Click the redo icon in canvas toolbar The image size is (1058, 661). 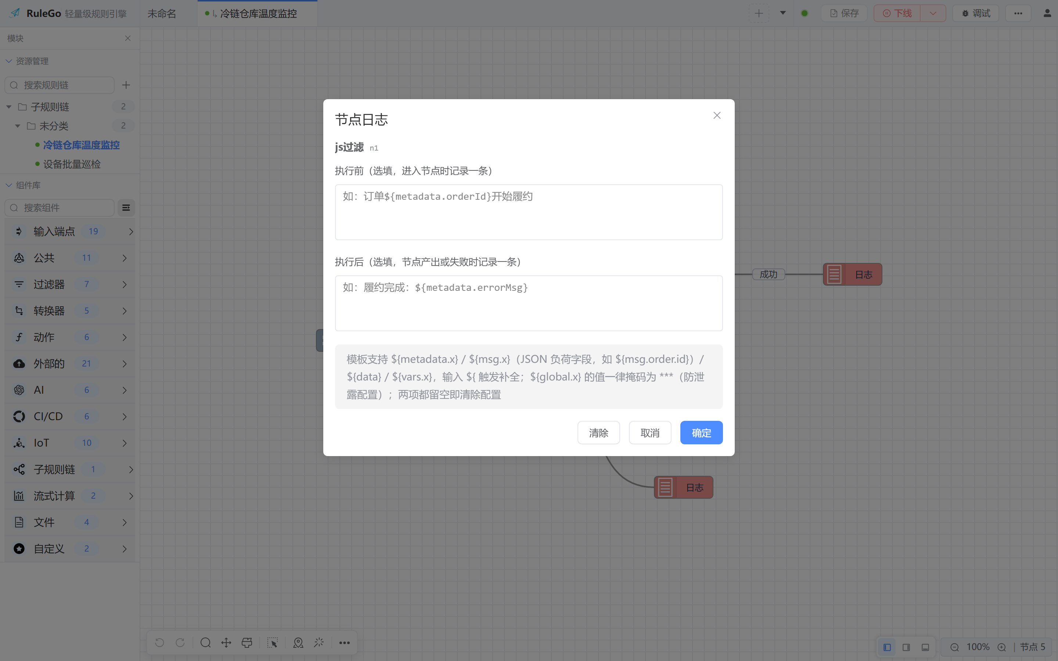pyautogui.click(x=180, y=643)
